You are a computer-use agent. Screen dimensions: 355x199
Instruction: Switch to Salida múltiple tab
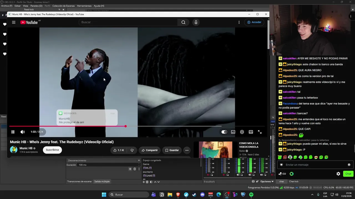102,181
